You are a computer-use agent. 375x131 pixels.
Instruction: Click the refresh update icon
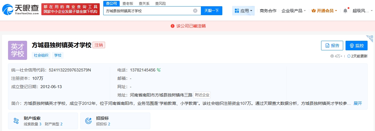click(x=349, y=56)
